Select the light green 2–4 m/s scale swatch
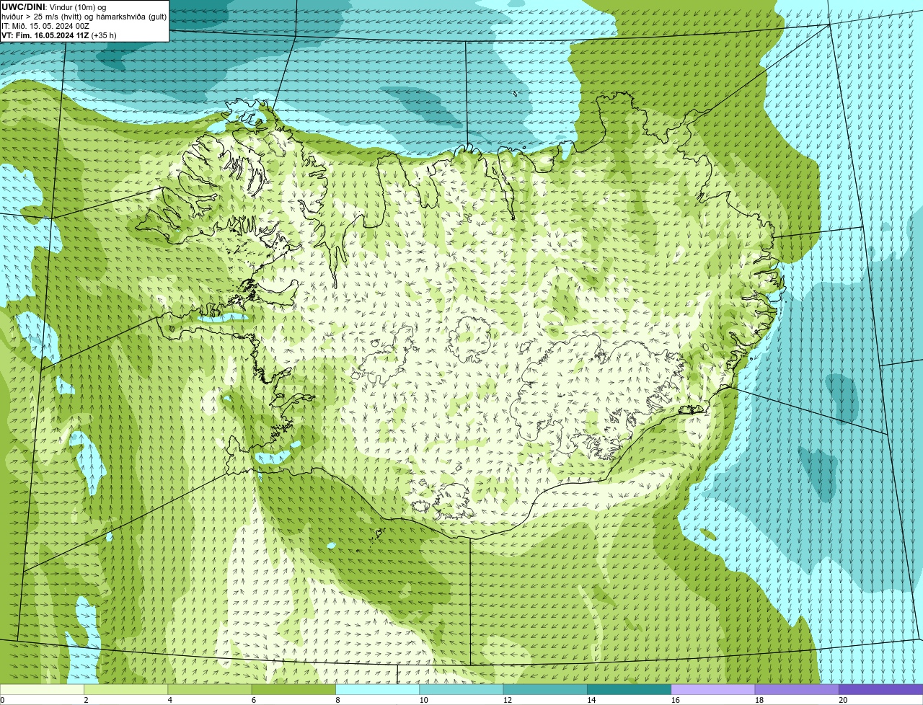Screen dimensions: 923x705 coord(126,689)
